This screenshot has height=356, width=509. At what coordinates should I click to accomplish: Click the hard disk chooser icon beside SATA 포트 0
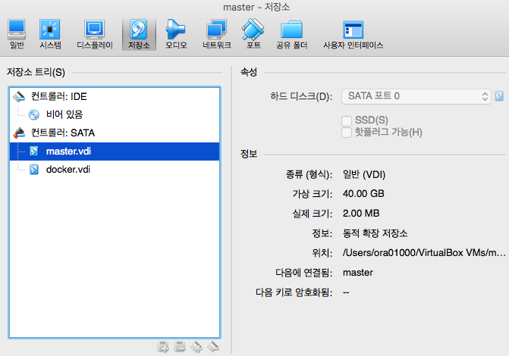click(x=499, y=96)
